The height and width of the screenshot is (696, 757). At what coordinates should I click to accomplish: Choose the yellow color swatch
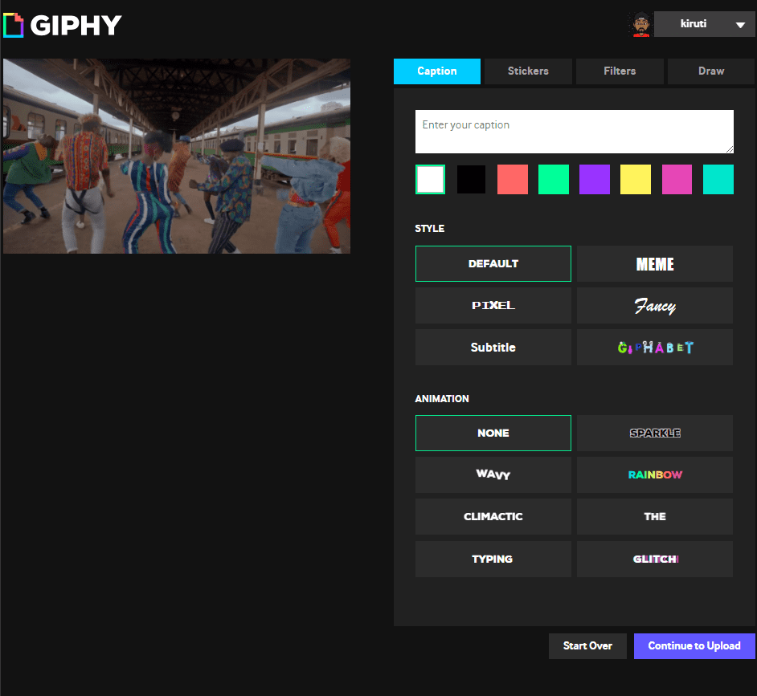tap(636, 180)
